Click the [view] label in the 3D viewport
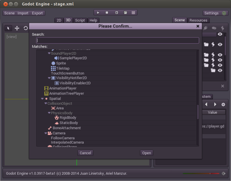Image resolution: width=231 pixels, height=181 pixels. (12, 37)
